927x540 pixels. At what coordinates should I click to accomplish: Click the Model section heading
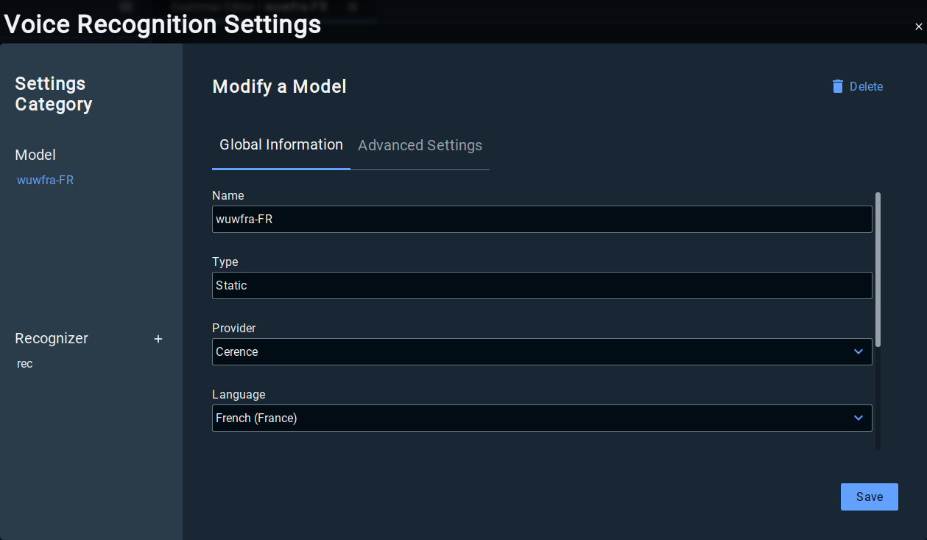[35, 155]
